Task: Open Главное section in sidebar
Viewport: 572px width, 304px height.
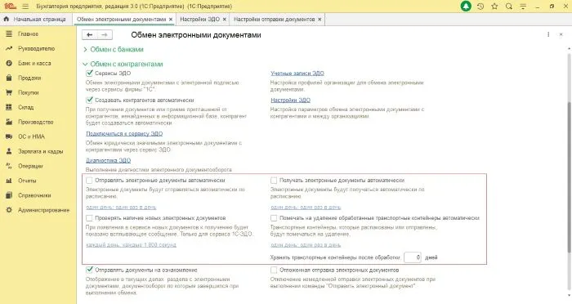Action: click(28, 34)
